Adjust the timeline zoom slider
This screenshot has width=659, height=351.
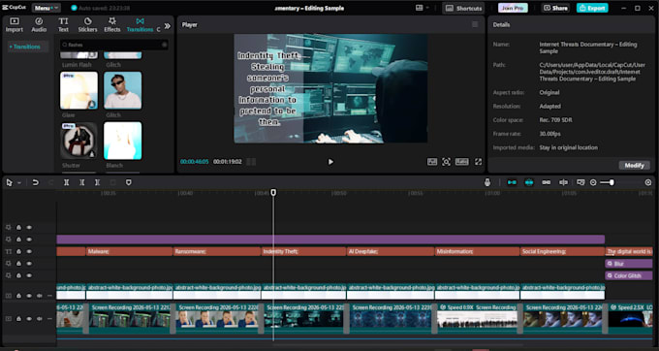612,182
